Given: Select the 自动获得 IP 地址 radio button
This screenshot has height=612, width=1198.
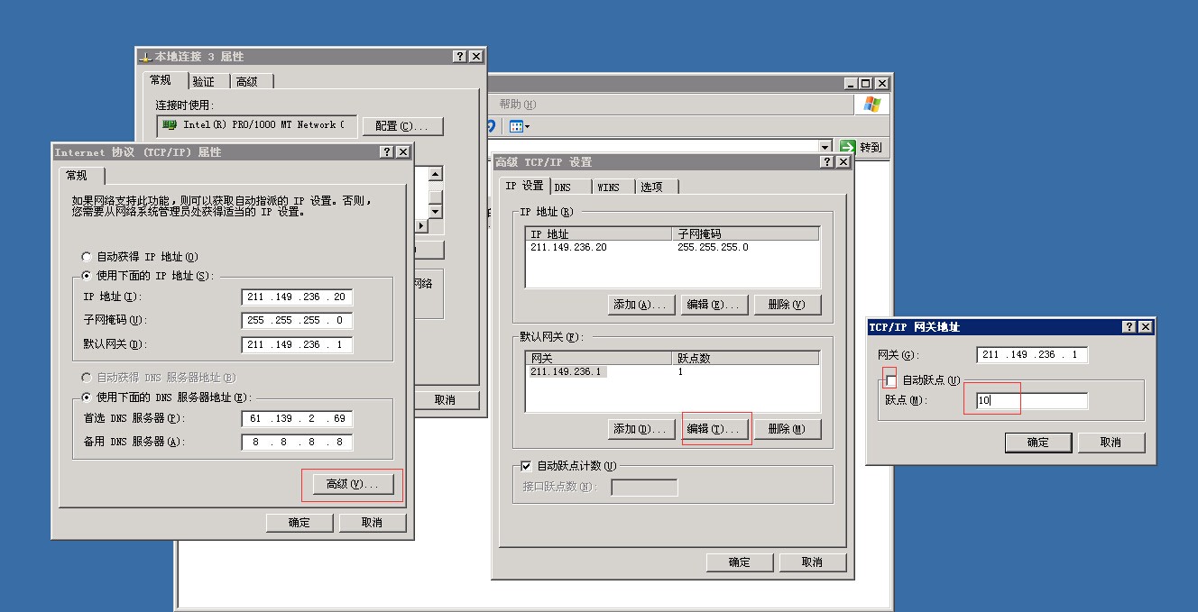Looking at the screenshot, I should (87, 257).
